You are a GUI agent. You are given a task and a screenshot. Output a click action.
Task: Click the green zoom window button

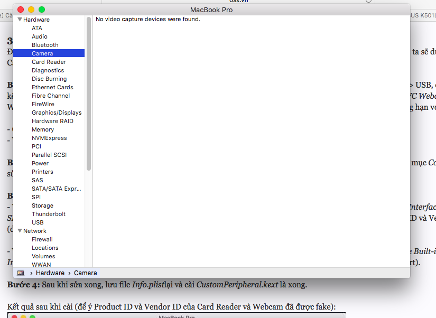coord(42,10)
